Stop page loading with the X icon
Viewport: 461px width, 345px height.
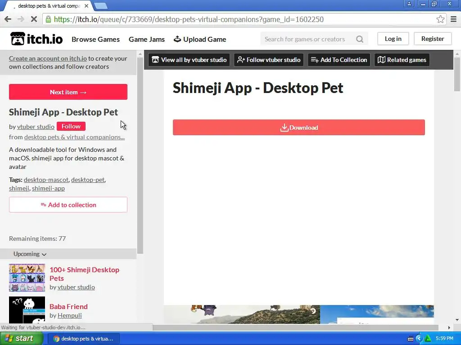coord(34,19)
